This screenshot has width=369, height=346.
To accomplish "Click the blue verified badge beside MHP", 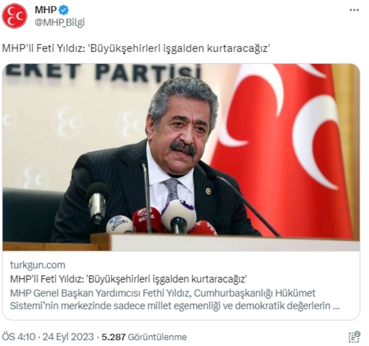I will point(64,10).
